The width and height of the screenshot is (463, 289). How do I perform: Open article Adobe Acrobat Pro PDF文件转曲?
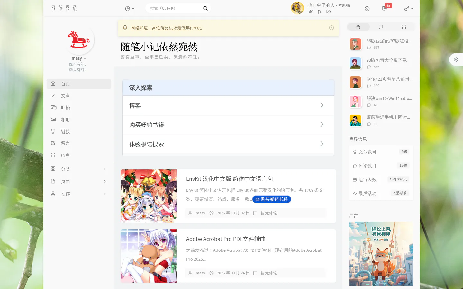pyautogui.click(x=226, y=239)
